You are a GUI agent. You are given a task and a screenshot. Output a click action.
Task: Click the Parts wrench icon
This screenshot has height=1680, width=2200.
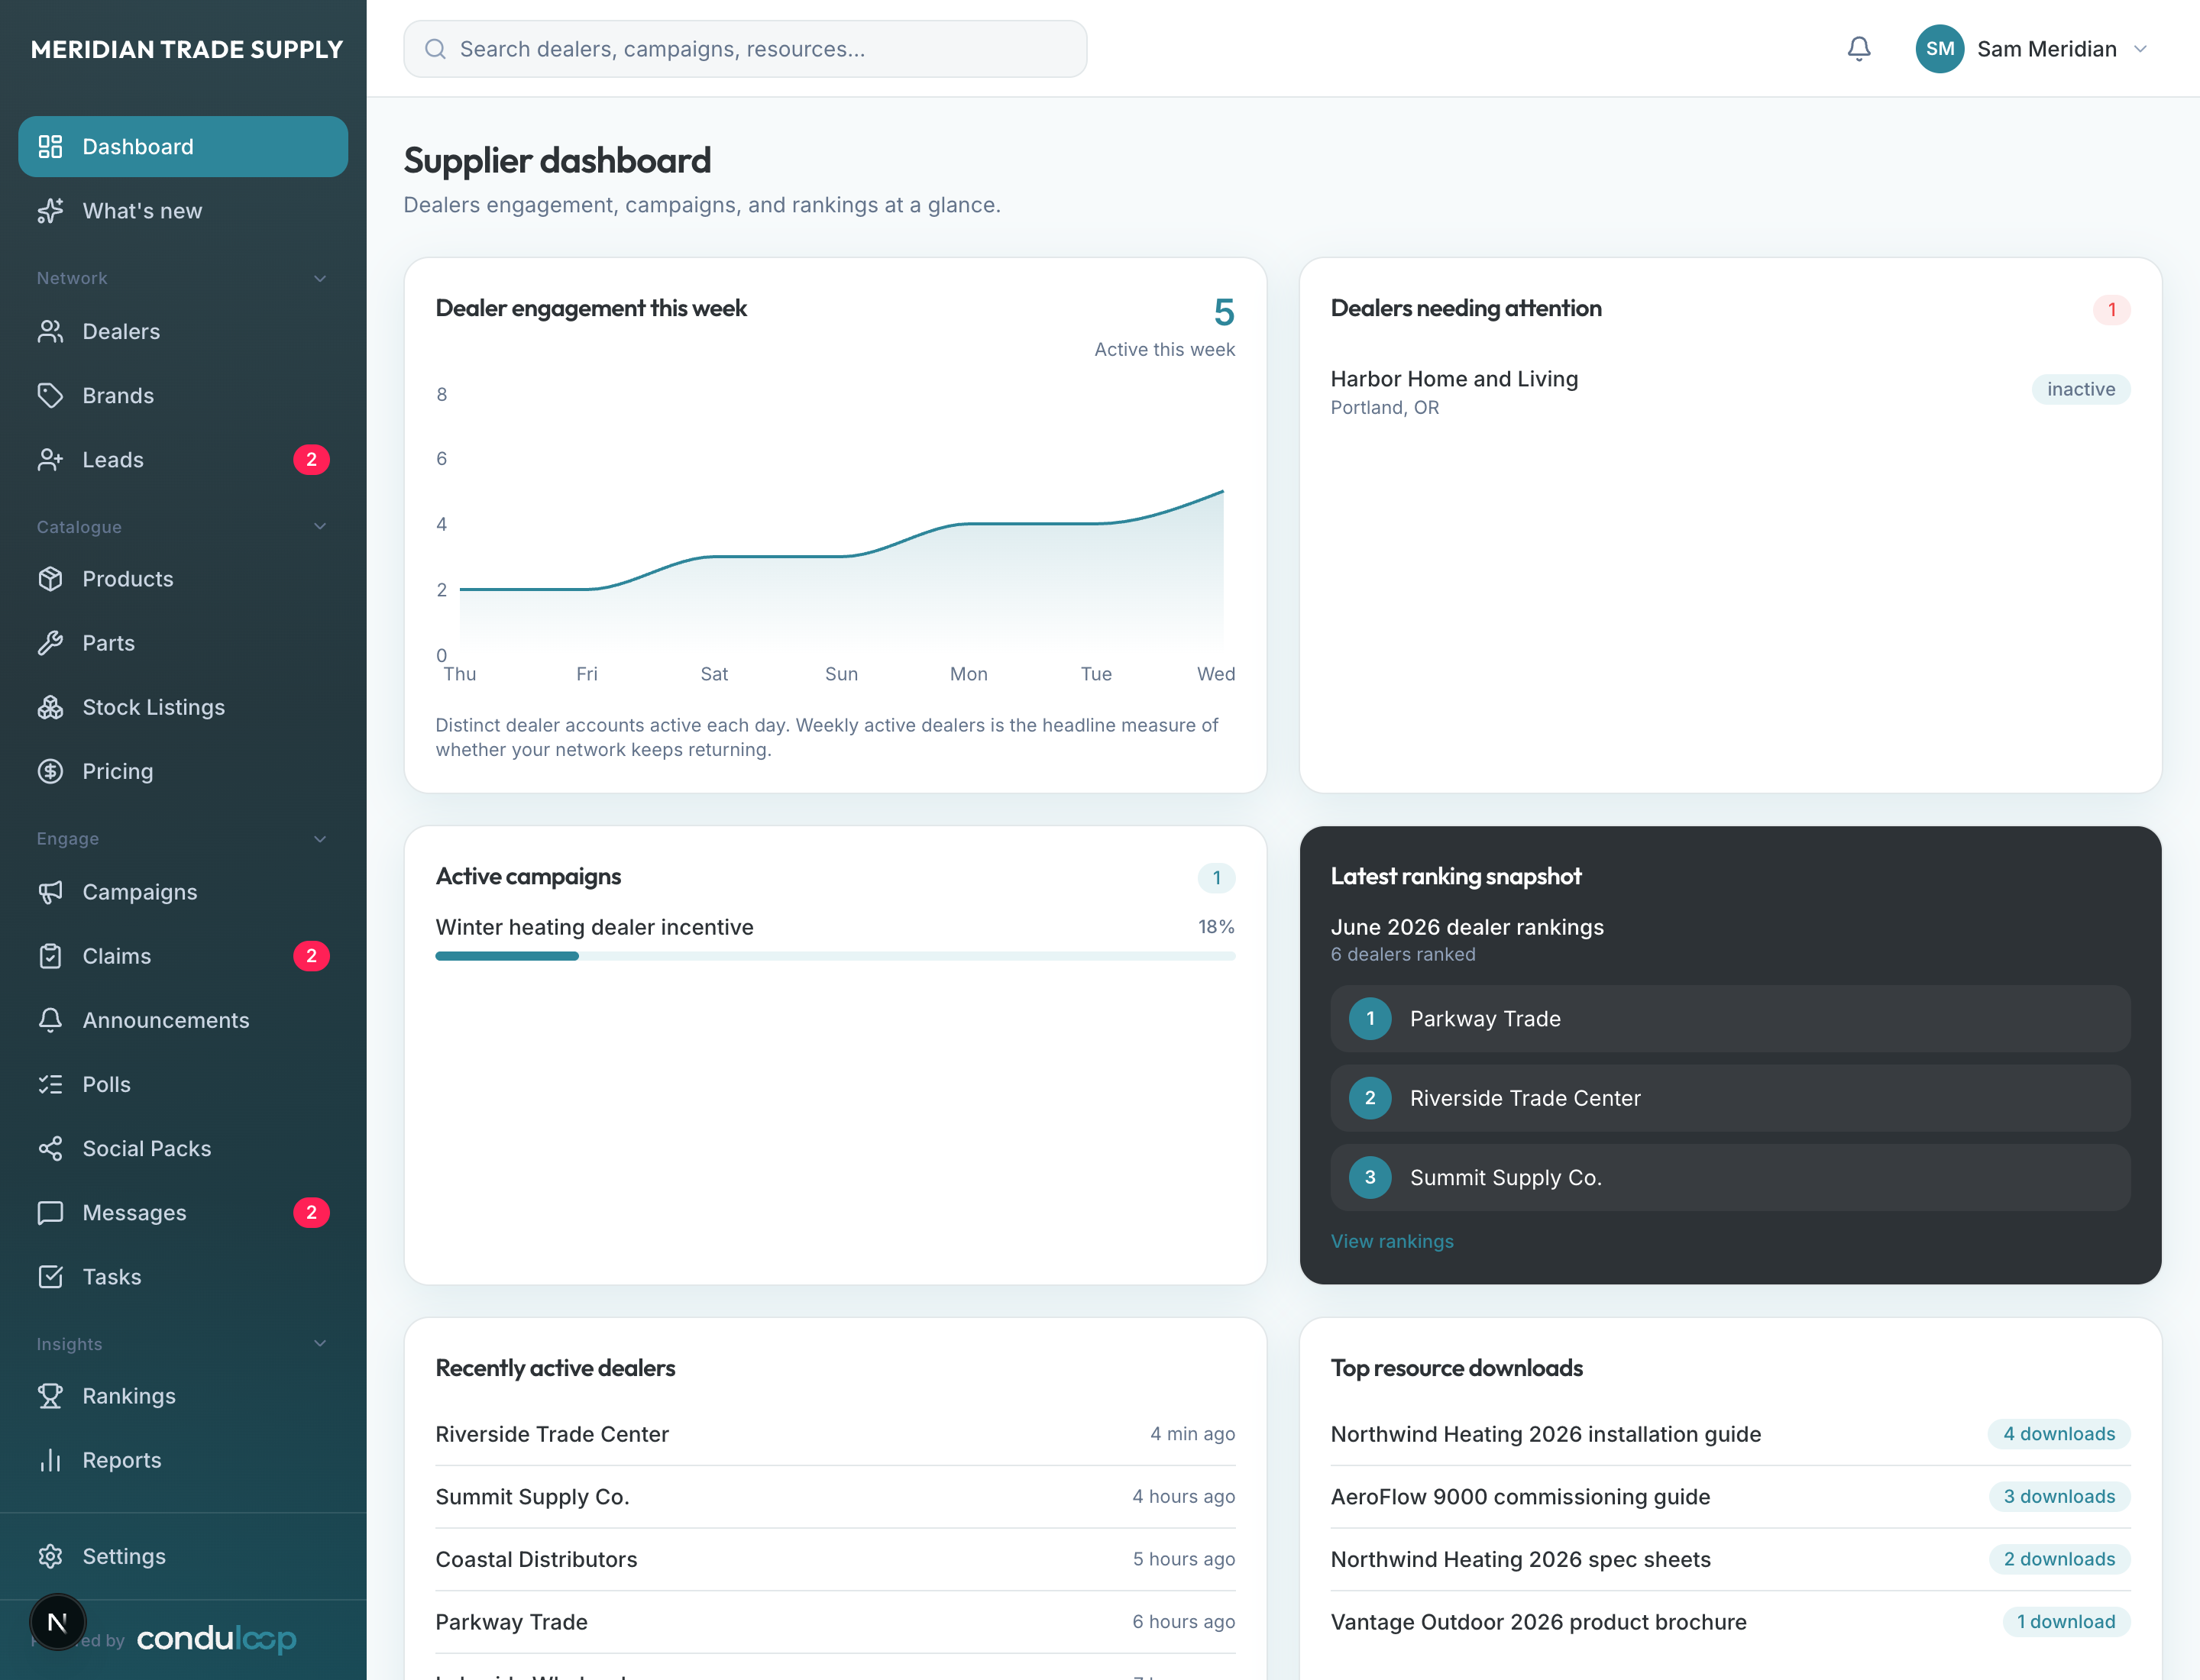pyautogui.click(x=50, y=643)
